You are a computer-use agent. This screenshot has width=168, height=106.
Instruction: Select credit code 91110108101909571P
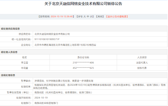click(x=47, y=39)
